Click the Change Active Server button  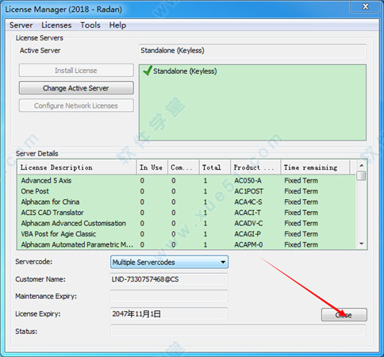point(76,88)
